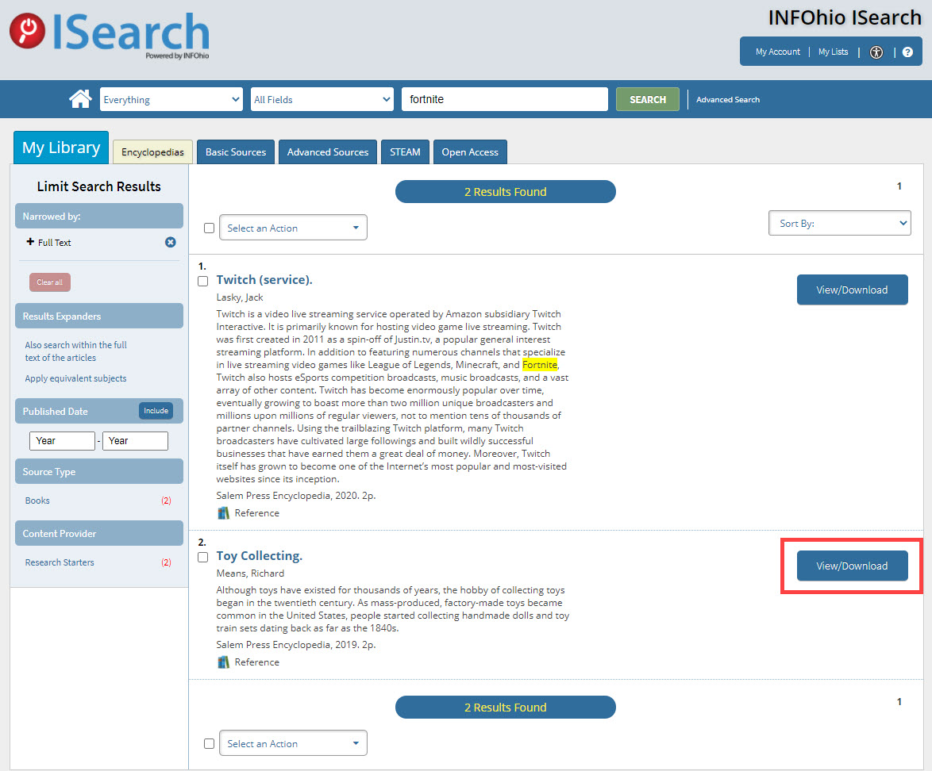The height and width of the screenshot is (771, 932).
Task: Click the Reference book icon under Toy Collecting
Action: (x=224, y=662)
